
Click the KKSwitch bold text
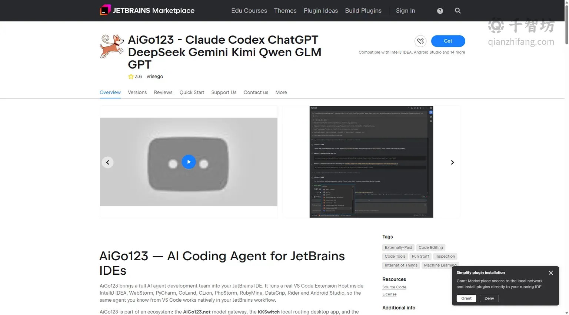click(269, 312)
